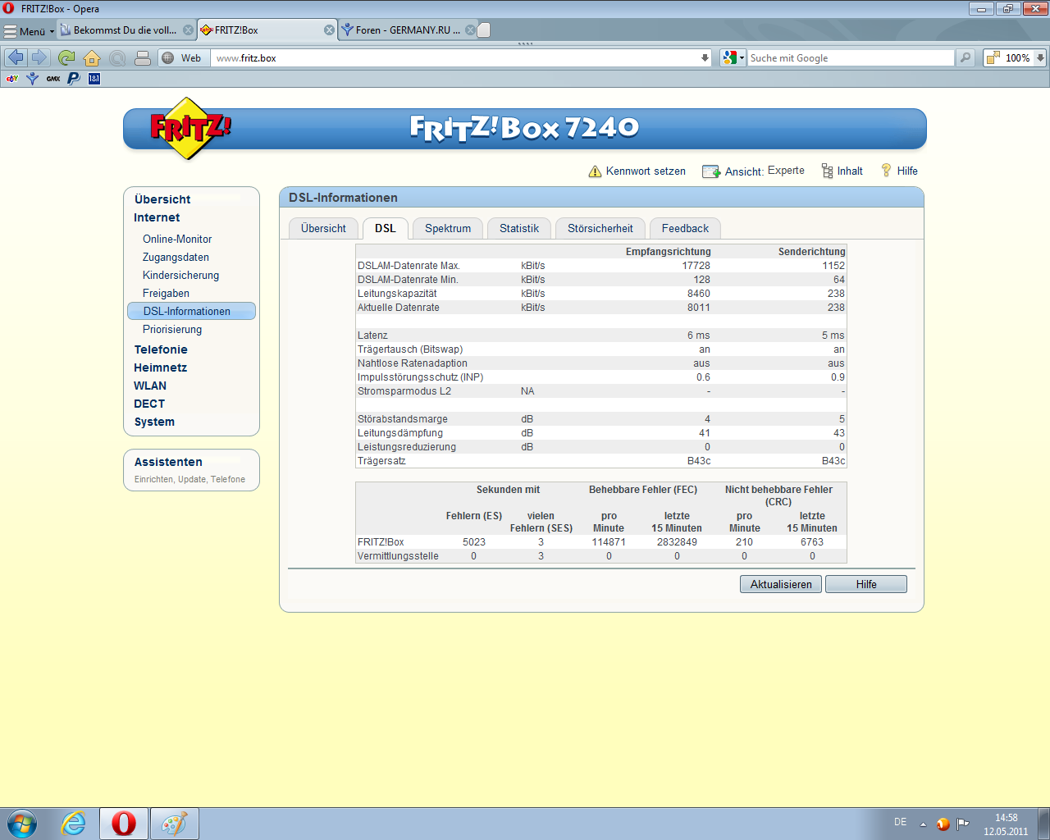Click the Hilfe lightbulb icon
The image size is (1050, 840).
886,171
